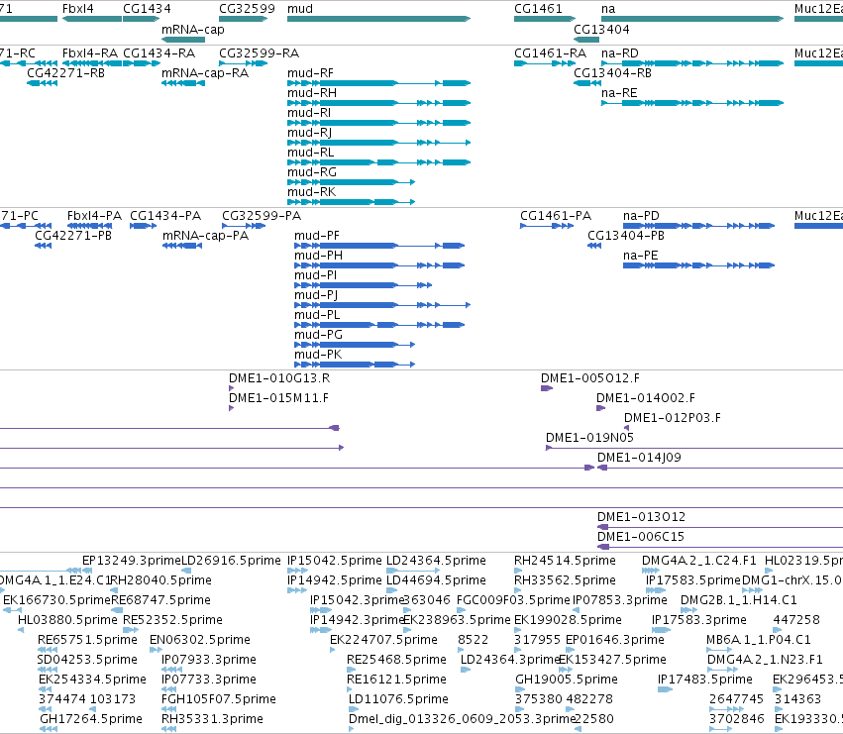Screen dimensions: 843x734
Task: Open the CG1461-RA transcript label
Action: [x=550, y=53]
